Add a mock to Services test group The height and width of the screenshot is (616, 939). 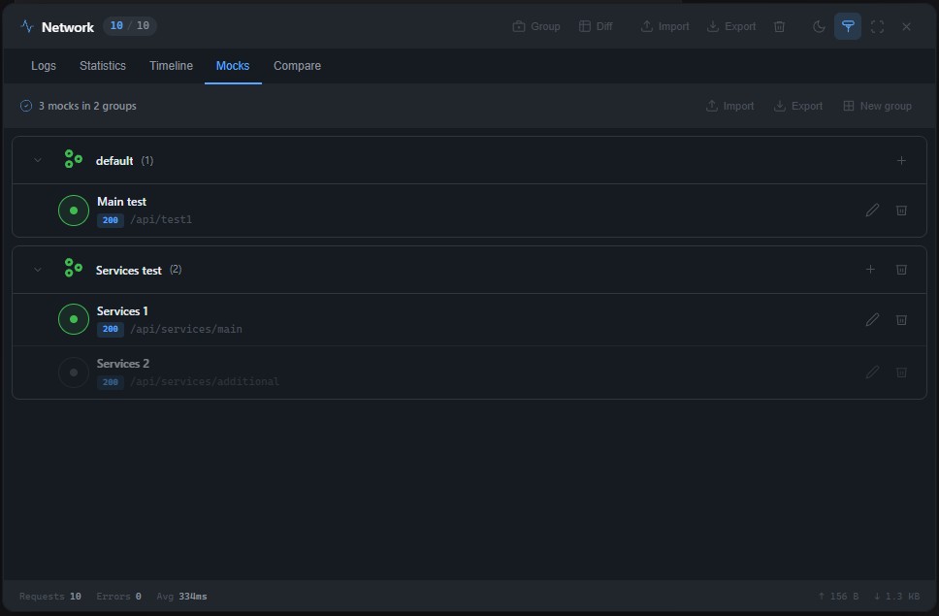870,270
